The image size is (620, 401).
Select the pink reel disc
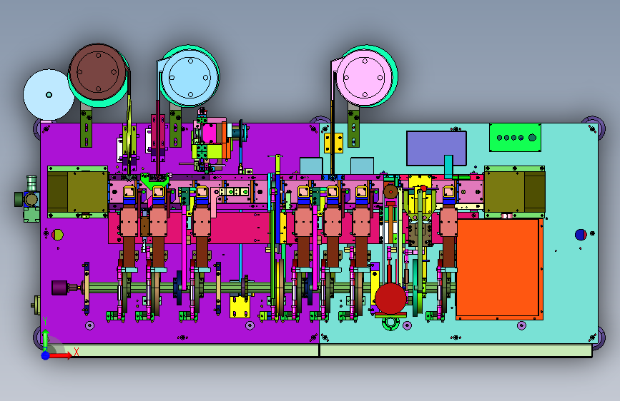pos(365,78)
